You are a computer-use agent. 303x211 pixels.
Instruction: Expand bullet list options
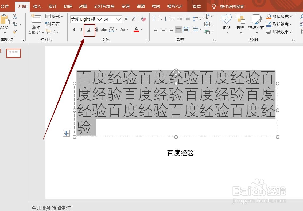pyautogui.click(x=162, y=19)
